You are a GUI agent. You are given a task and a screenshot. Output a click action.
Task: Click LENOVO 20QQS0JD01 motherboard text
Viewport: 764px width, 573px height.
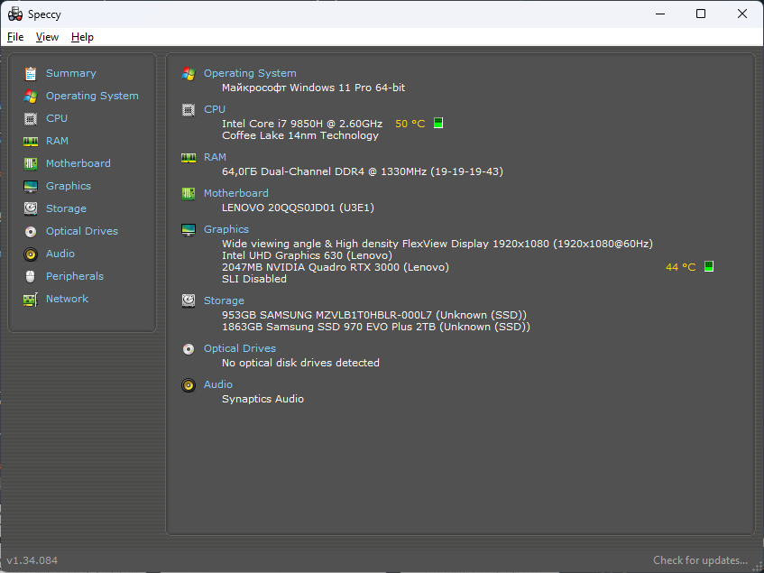coord(298,208)
